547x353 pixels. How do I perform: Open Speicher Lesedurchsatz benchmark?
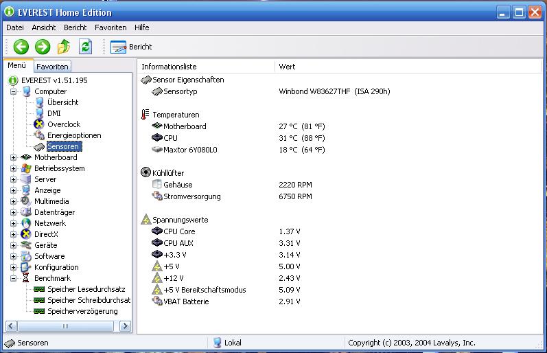(86, 289)
